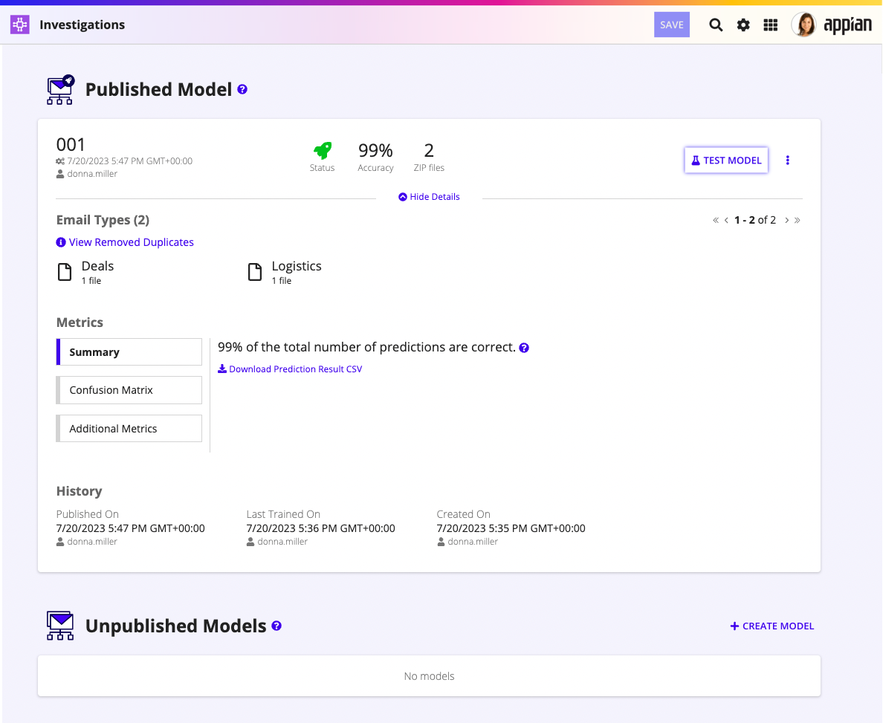
Task: Click the 2 ZIP files value
Action: coord(429,150)
